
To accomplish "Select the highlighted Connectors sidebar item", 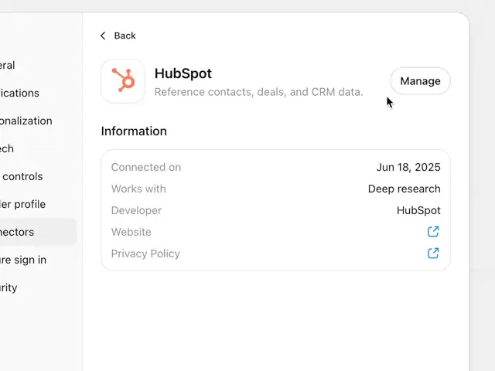I will click(38, 232).
